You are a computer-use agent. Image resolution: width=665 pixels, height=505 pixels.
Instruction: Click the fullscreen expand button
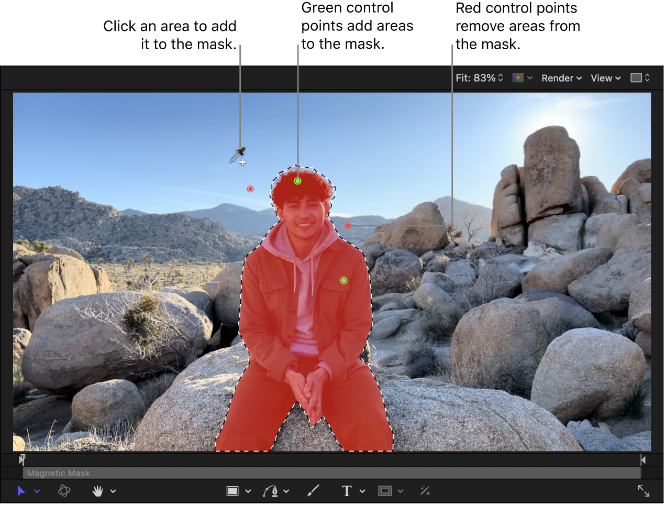click(x=644, y=491)
